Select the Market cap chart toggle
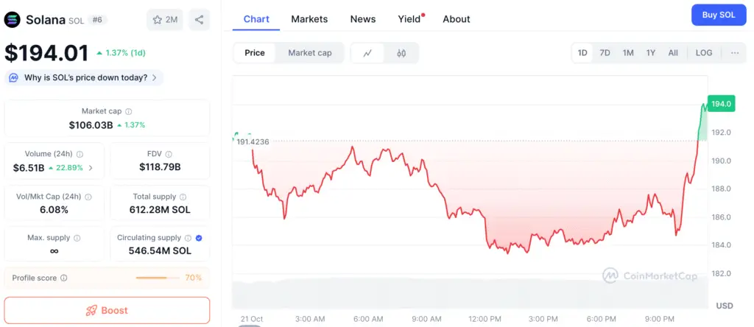Image resolution: width=754 pixels, height=327 pixels. tap(309, 53)
